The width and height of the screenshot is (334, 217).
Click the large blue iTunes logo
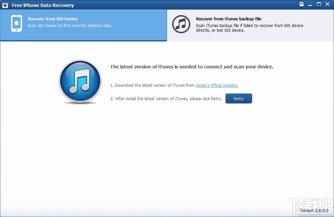pyautogui.click(x=80, y=81)
